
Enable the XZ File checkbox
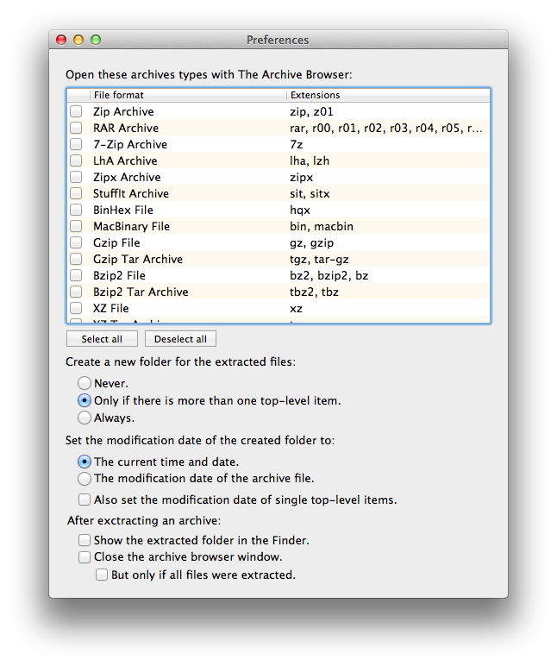tap(76, 308)
